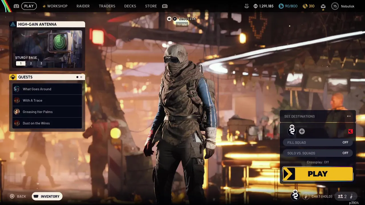Screen dimensions: 365x205
Task: Click the L1 previous-tab button icon
Action: 16,6
